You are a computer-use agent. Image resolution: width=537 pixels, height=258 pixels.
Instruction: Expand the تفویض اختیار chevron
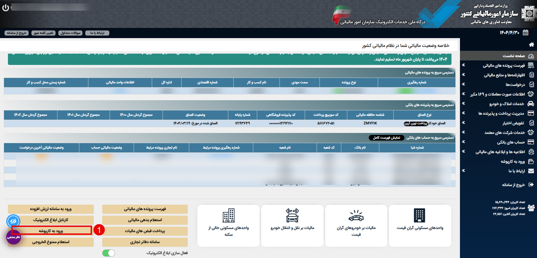464,123
